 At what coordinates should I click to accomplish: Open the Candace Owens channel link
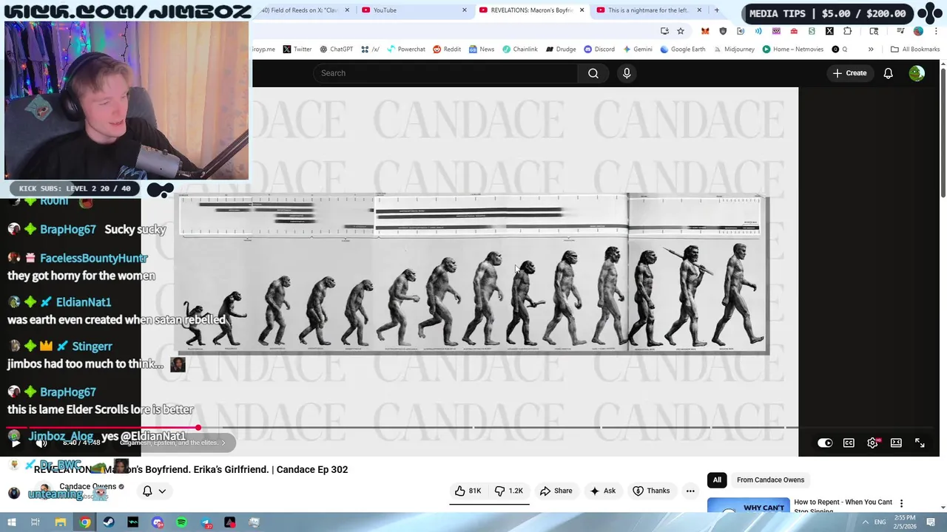(x=87, y=486)
